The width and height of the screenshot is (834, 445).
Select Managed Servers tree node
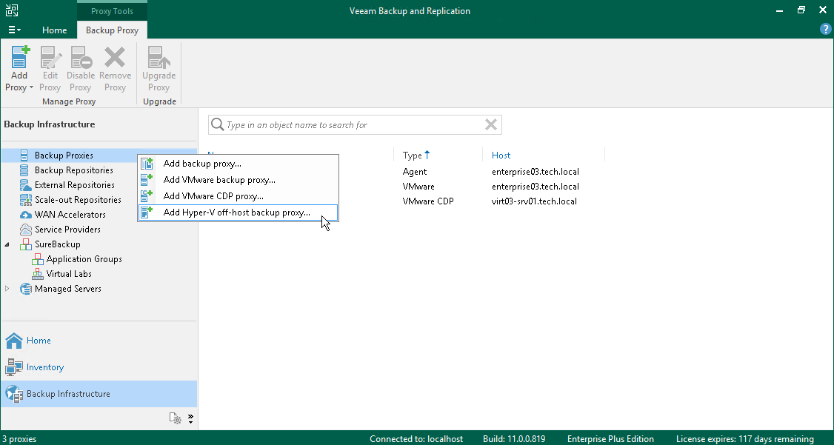(67, 289)
